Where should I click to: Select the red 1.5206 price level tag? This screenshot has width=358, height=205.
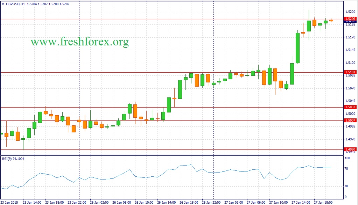350,19
